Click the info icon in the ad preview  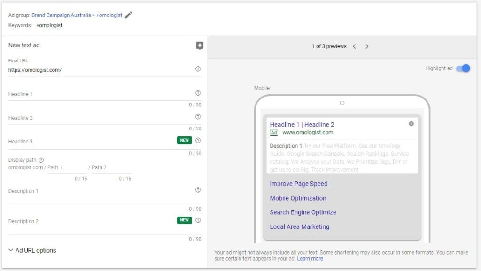[411, 124]
